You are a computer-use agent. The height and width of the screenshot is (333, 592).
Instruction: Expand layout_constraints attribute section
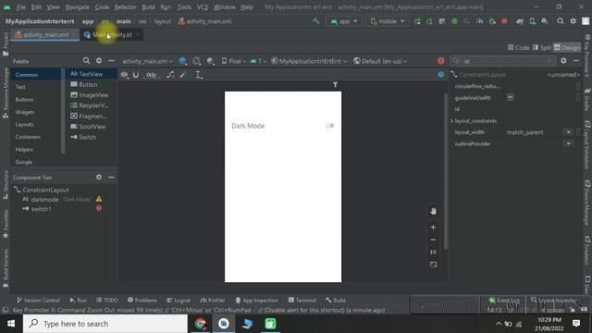[451, 121]
